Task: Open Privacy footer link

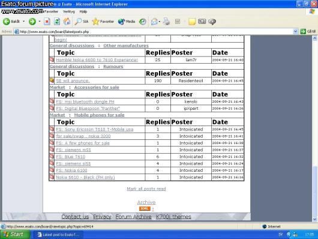Action: [x=102, y=217]
